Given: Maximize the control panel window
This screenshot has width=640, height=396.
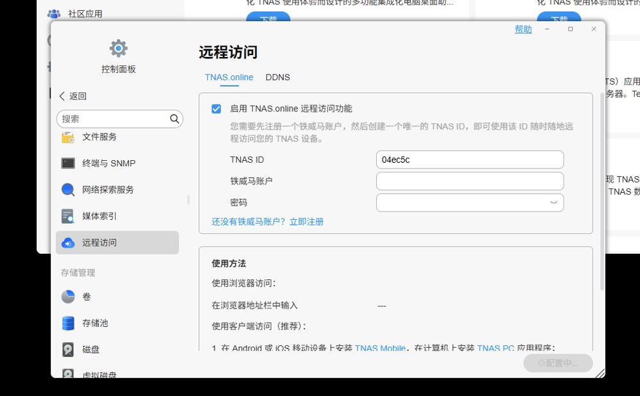Looking at the screenshot, I should coord(571,29).
